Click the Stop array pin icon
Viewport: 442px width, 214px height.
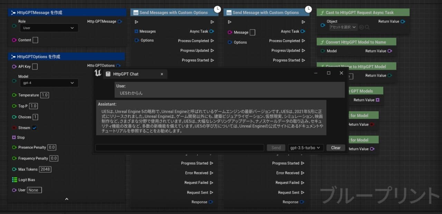[x=14, y=137]
